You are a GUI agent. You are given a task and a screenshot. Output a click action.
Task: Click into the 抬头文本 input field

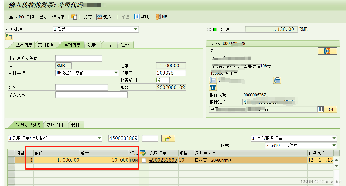click(91, 95)
